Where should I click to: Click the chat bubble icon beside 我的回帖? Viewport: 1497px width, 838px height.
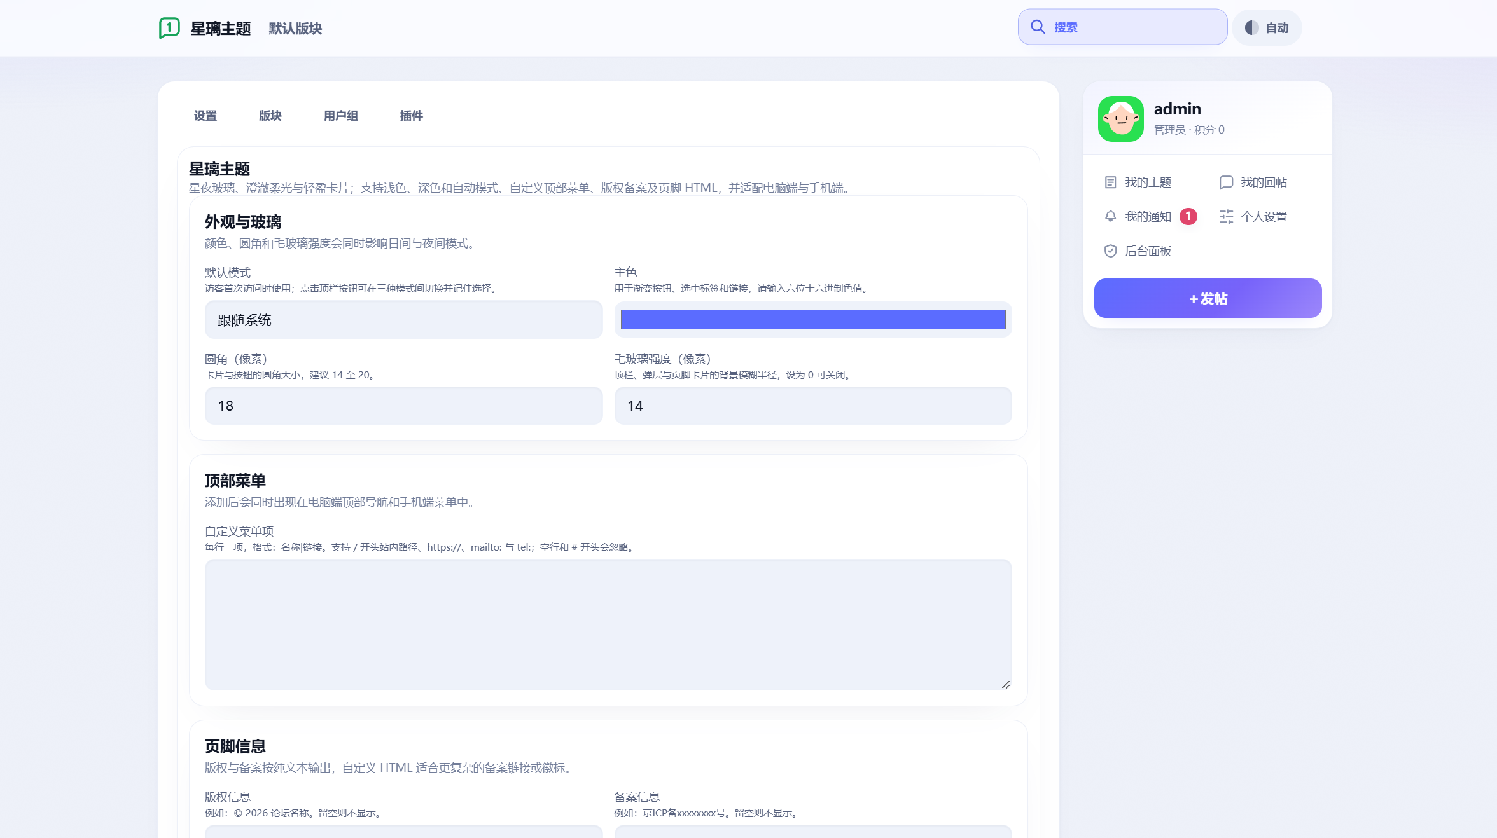(x=1226, y=182)
